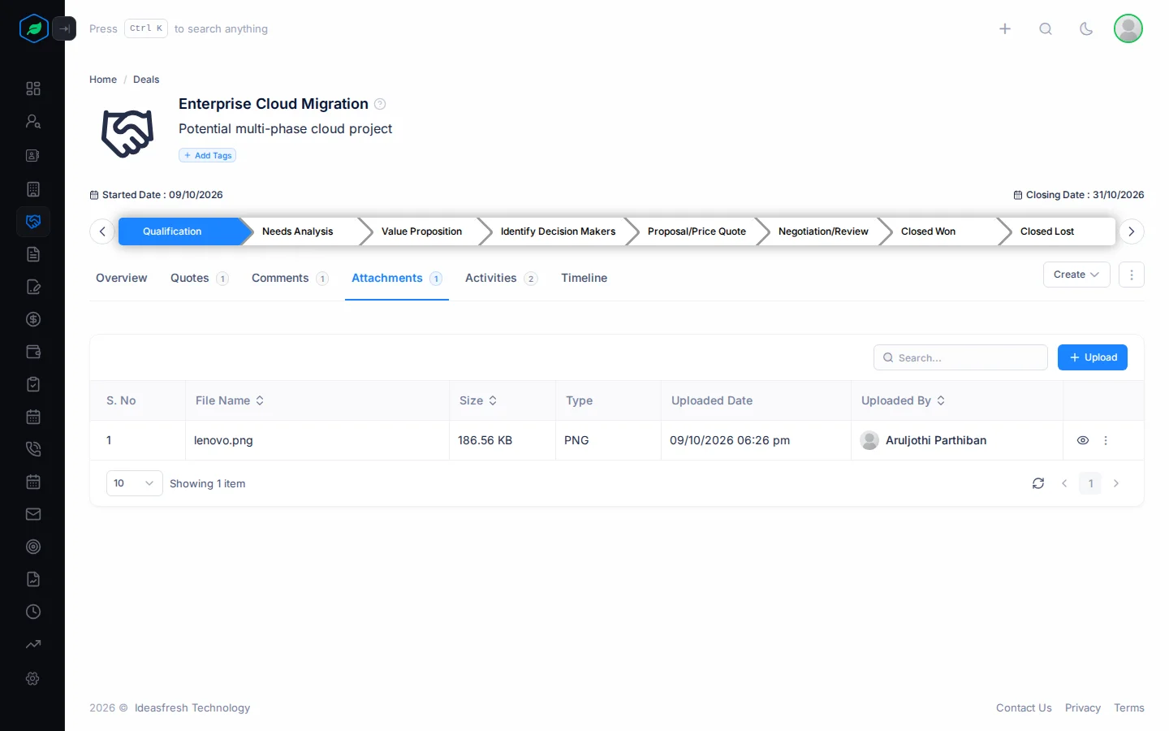Sort the table by Size
The image size is (1169, 731).
(x=478, y=400)
